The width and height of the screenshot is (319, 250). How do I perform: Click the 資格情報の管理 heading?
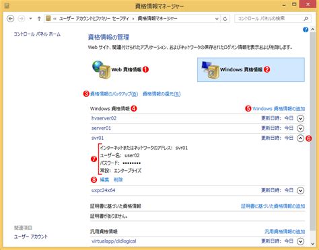tap(108, 37)
